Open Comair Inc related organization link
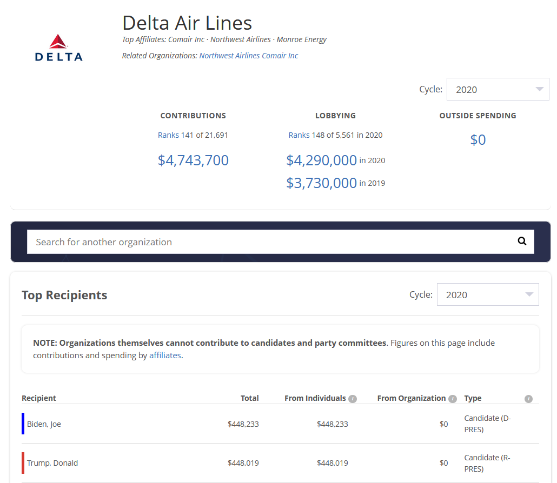This screenshot has width=557, height=483. [x=280, y=56]
